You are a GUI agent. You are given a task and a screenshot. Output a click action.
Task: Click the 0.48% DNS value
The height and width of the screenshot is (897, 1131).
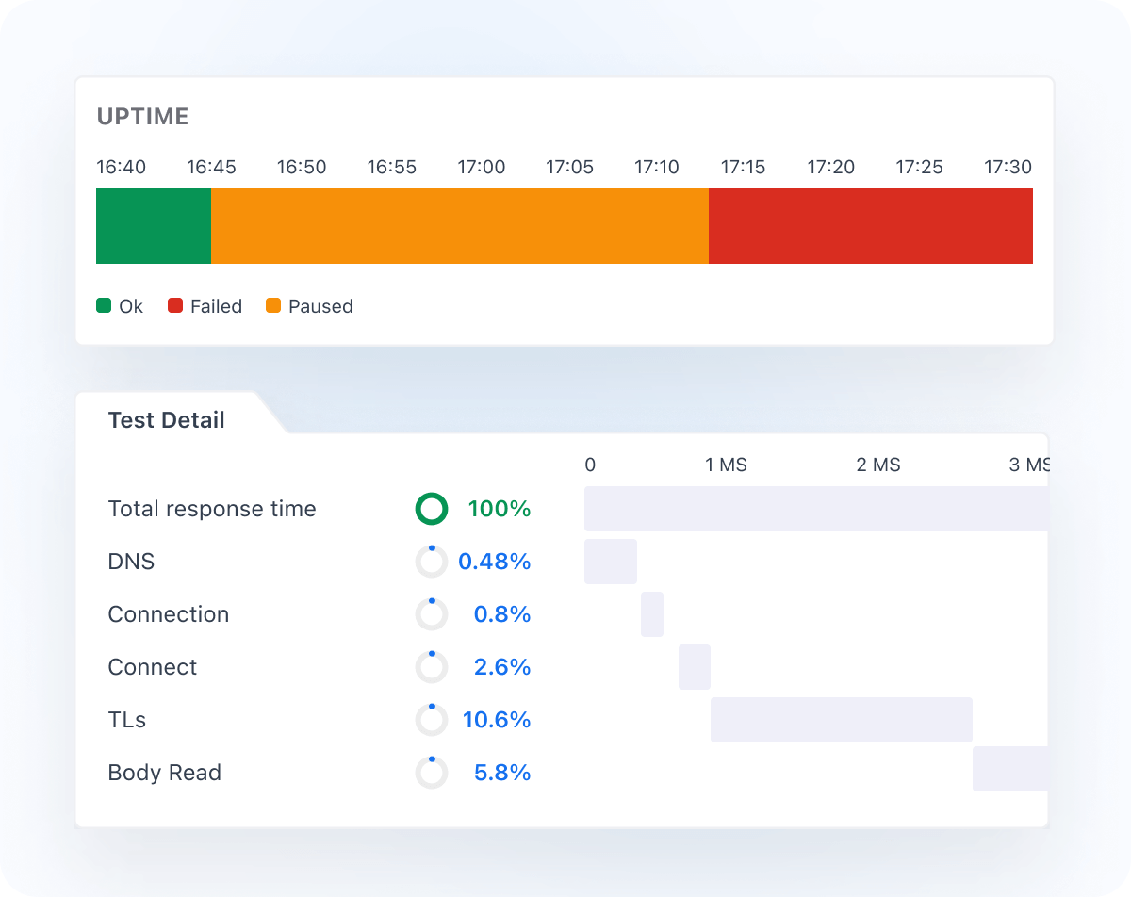495,562
